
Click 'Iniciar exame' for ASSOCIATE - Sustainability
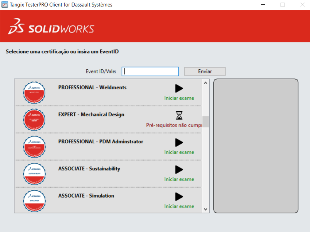pos(179,179)
